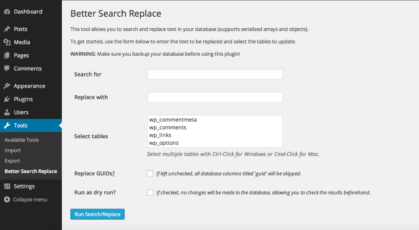Screen dimensions: 419x230
Task: Click the Pages icon in sidebar
Action: [x=7, y=55]
